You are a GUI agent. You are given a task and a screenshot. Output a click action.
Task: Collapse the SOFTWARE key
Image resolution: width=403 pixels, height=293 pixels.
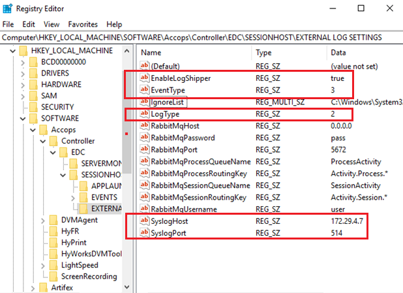pyautogui.click(x=23, y=119)
